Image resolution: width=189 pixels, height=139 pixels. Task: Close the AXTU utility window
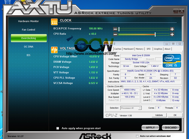(182, 11)
